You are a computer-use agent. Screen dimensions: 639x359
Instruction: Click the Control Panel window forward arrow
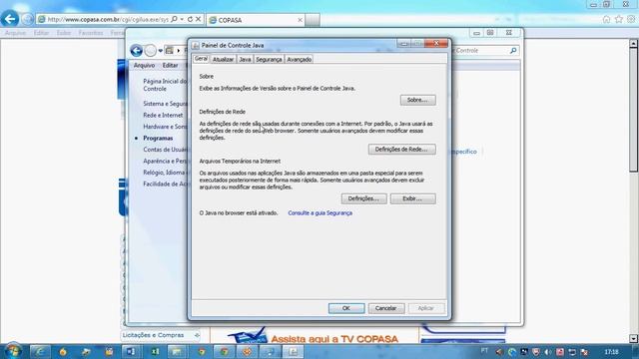[151, 51]
